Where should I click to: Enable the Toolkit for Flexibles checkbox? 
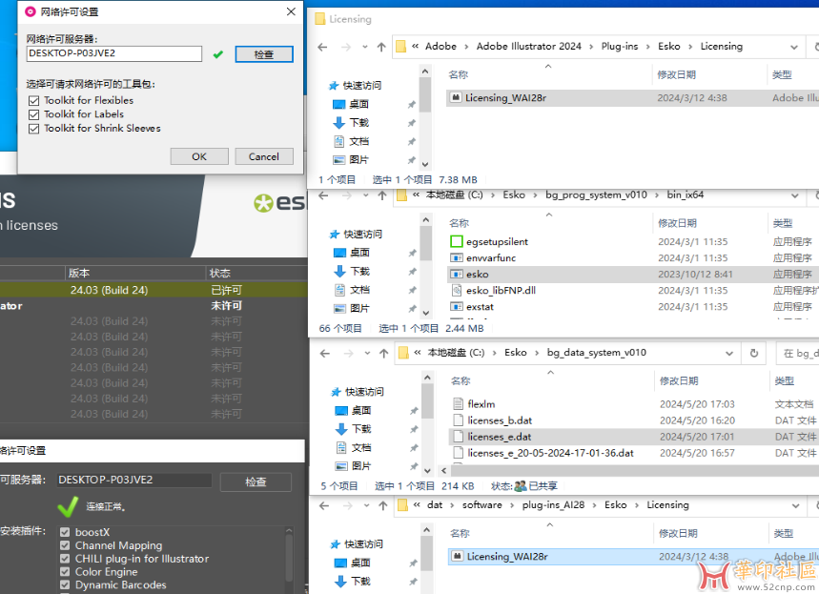point(34,100)
